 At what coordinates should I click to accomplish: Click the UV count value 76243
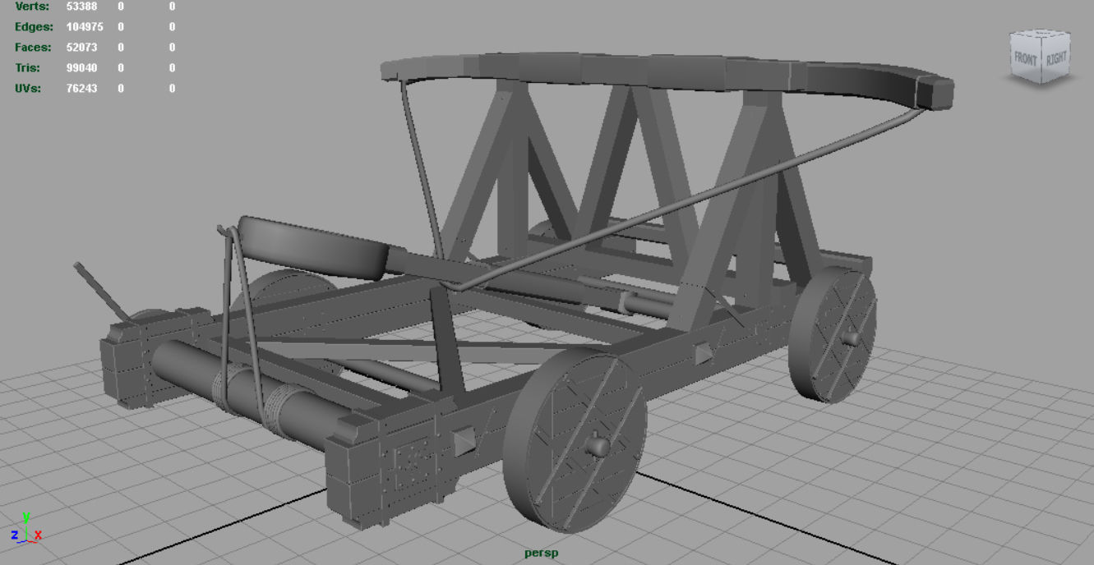pos(81,89)
